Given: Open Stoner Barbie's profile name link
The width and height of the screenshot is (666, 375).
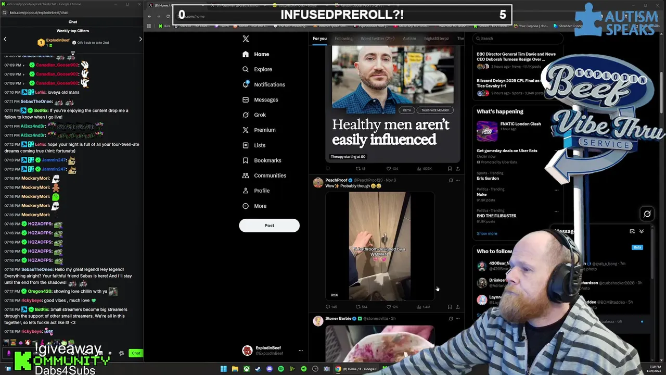Looking at the screenshot, I should 338,318.
